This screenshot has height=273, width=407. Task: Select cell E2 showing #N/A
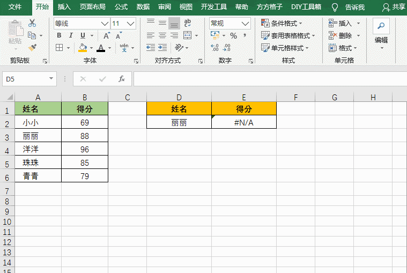(244, 122)
